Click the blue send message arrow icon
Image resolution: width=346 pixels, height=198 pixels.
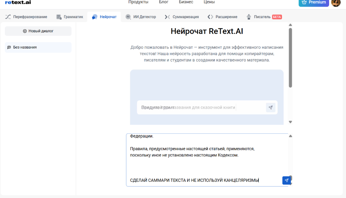point(286,180)
